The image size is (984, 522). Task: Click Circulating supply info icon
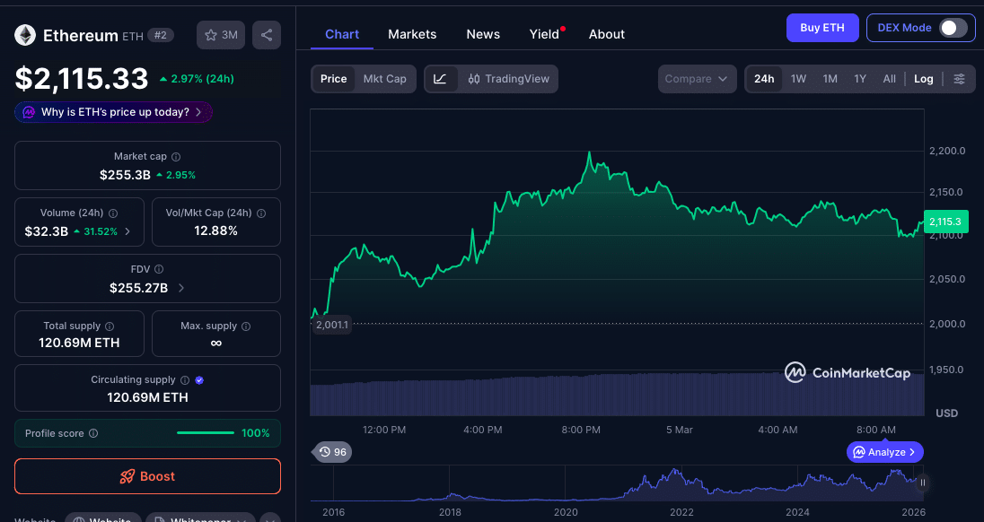tap(185, 380)
